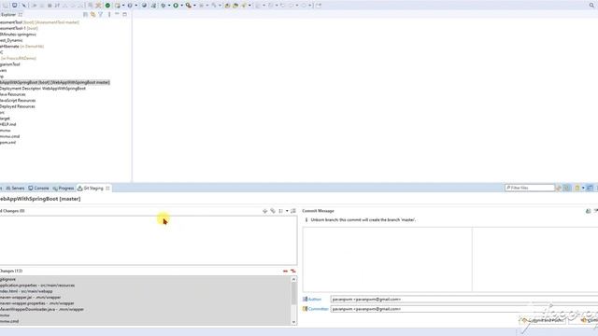Viewport: 598px width, 336px height.
Task: Select WebAppWithSpringBoot [boot] project in Explorer
Action: tap(55, 82)
